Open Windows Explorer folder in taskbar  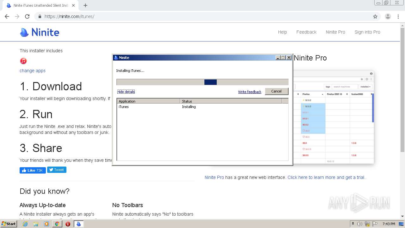coord(36,224)
